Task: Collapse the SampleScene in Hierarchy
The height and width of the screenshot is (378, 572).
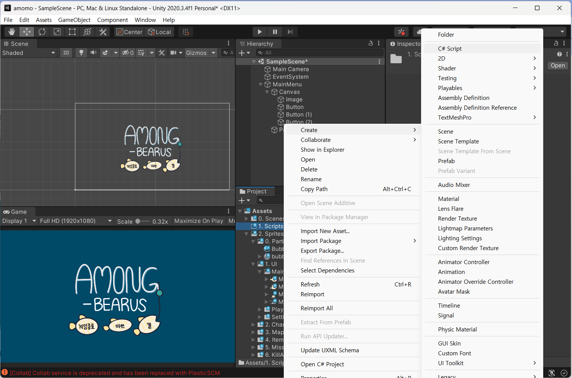Action: click(254, 61)
